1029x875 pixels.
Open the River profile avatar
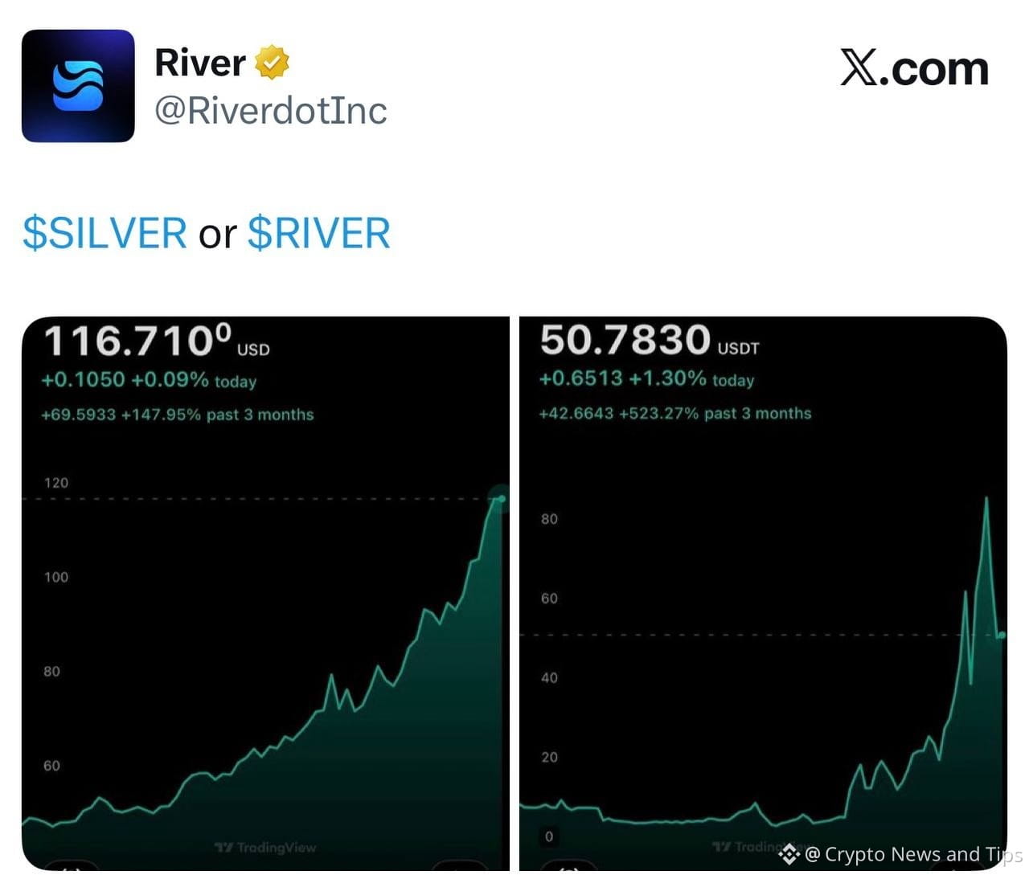click(x=78, y=86)
